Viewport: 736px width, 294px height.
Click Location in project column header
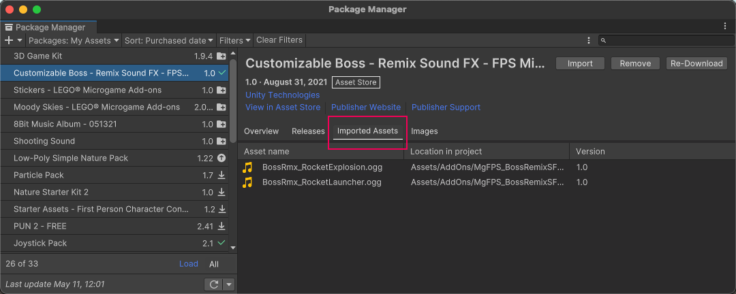point(487,152)
